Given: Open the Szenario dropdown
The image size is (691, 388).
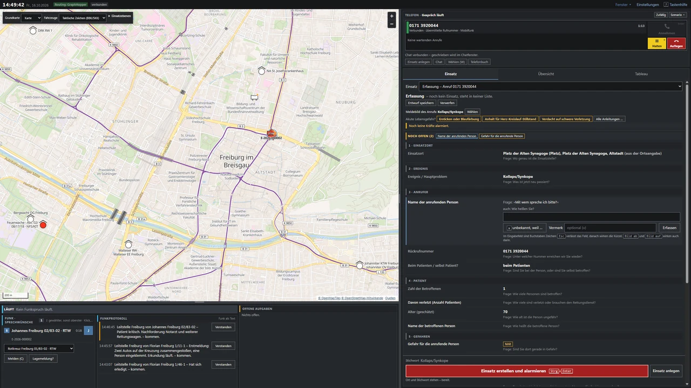Looking at the screenshot, I should [x=678, y=15].
